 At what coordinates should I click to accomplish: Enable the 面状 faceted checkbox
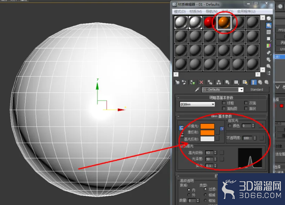pyautogui.click(x=246, y=109)
